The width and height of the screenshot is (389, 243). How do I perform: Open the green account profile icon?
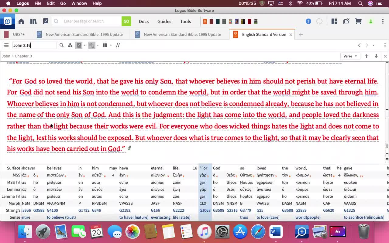tap(370, 22)
